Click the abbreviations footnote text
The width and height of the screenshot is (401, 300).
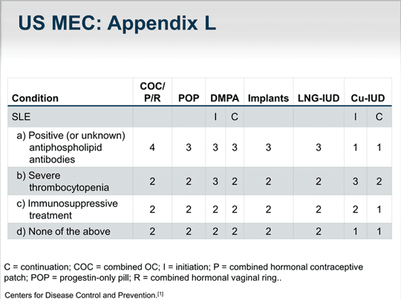coord(183,273)
